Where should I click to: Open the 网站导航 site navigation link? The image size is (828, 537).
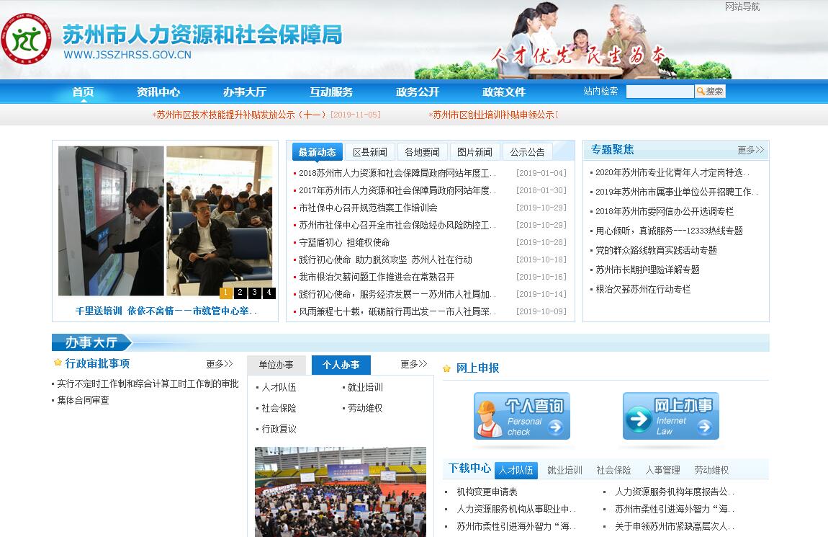(x=742, y=7)
